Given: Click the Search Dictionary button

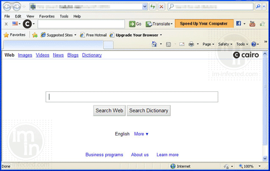Looking at the screenshot, I should pyautogui.click(x=148, y=111).
